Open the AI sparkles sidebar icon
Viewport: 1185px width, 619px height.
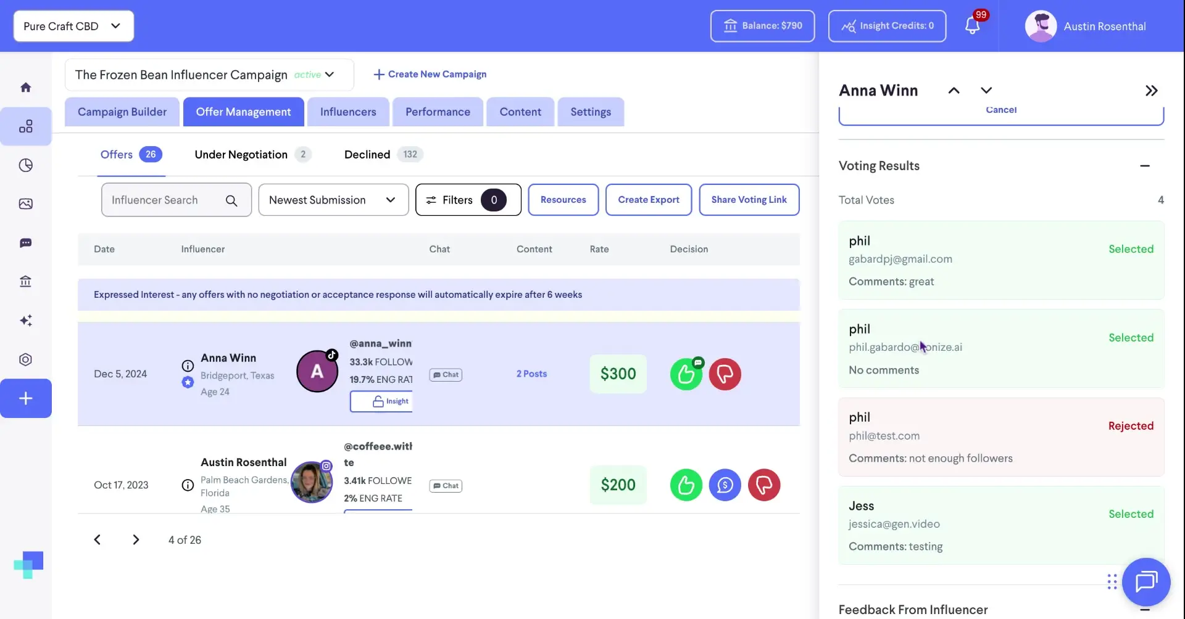(26, 320)
